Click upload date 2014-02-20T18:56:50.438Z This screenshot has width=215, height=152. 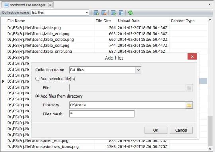143,34
